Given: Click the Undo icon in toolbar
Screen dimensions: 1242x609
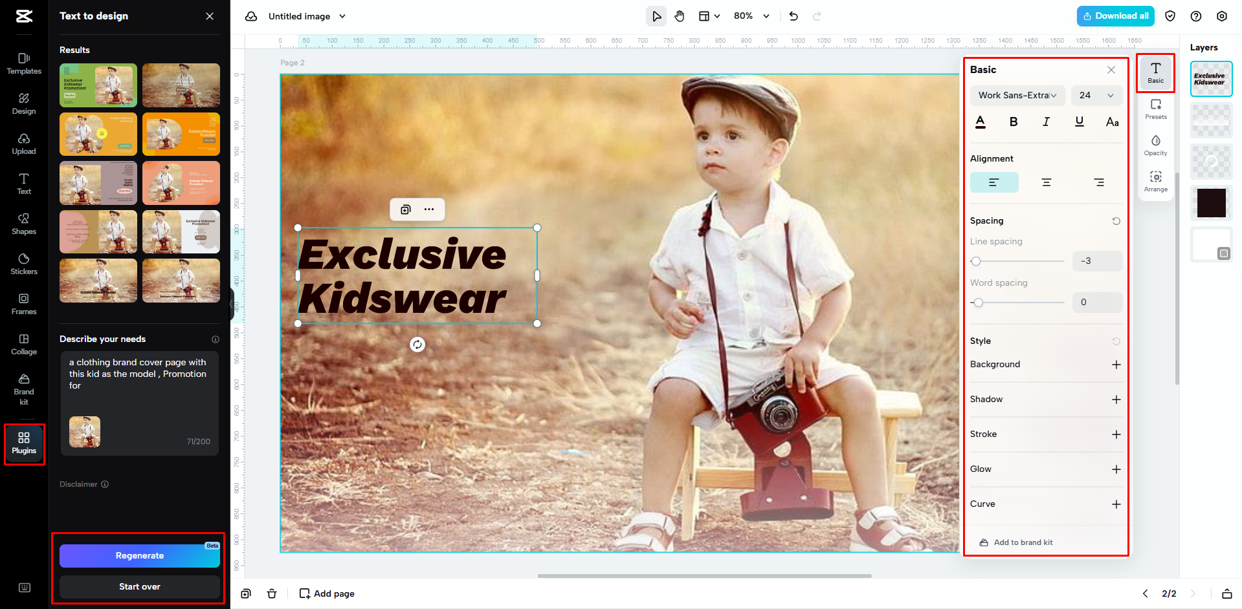Looking at the screenshot, I should point(793,16).
